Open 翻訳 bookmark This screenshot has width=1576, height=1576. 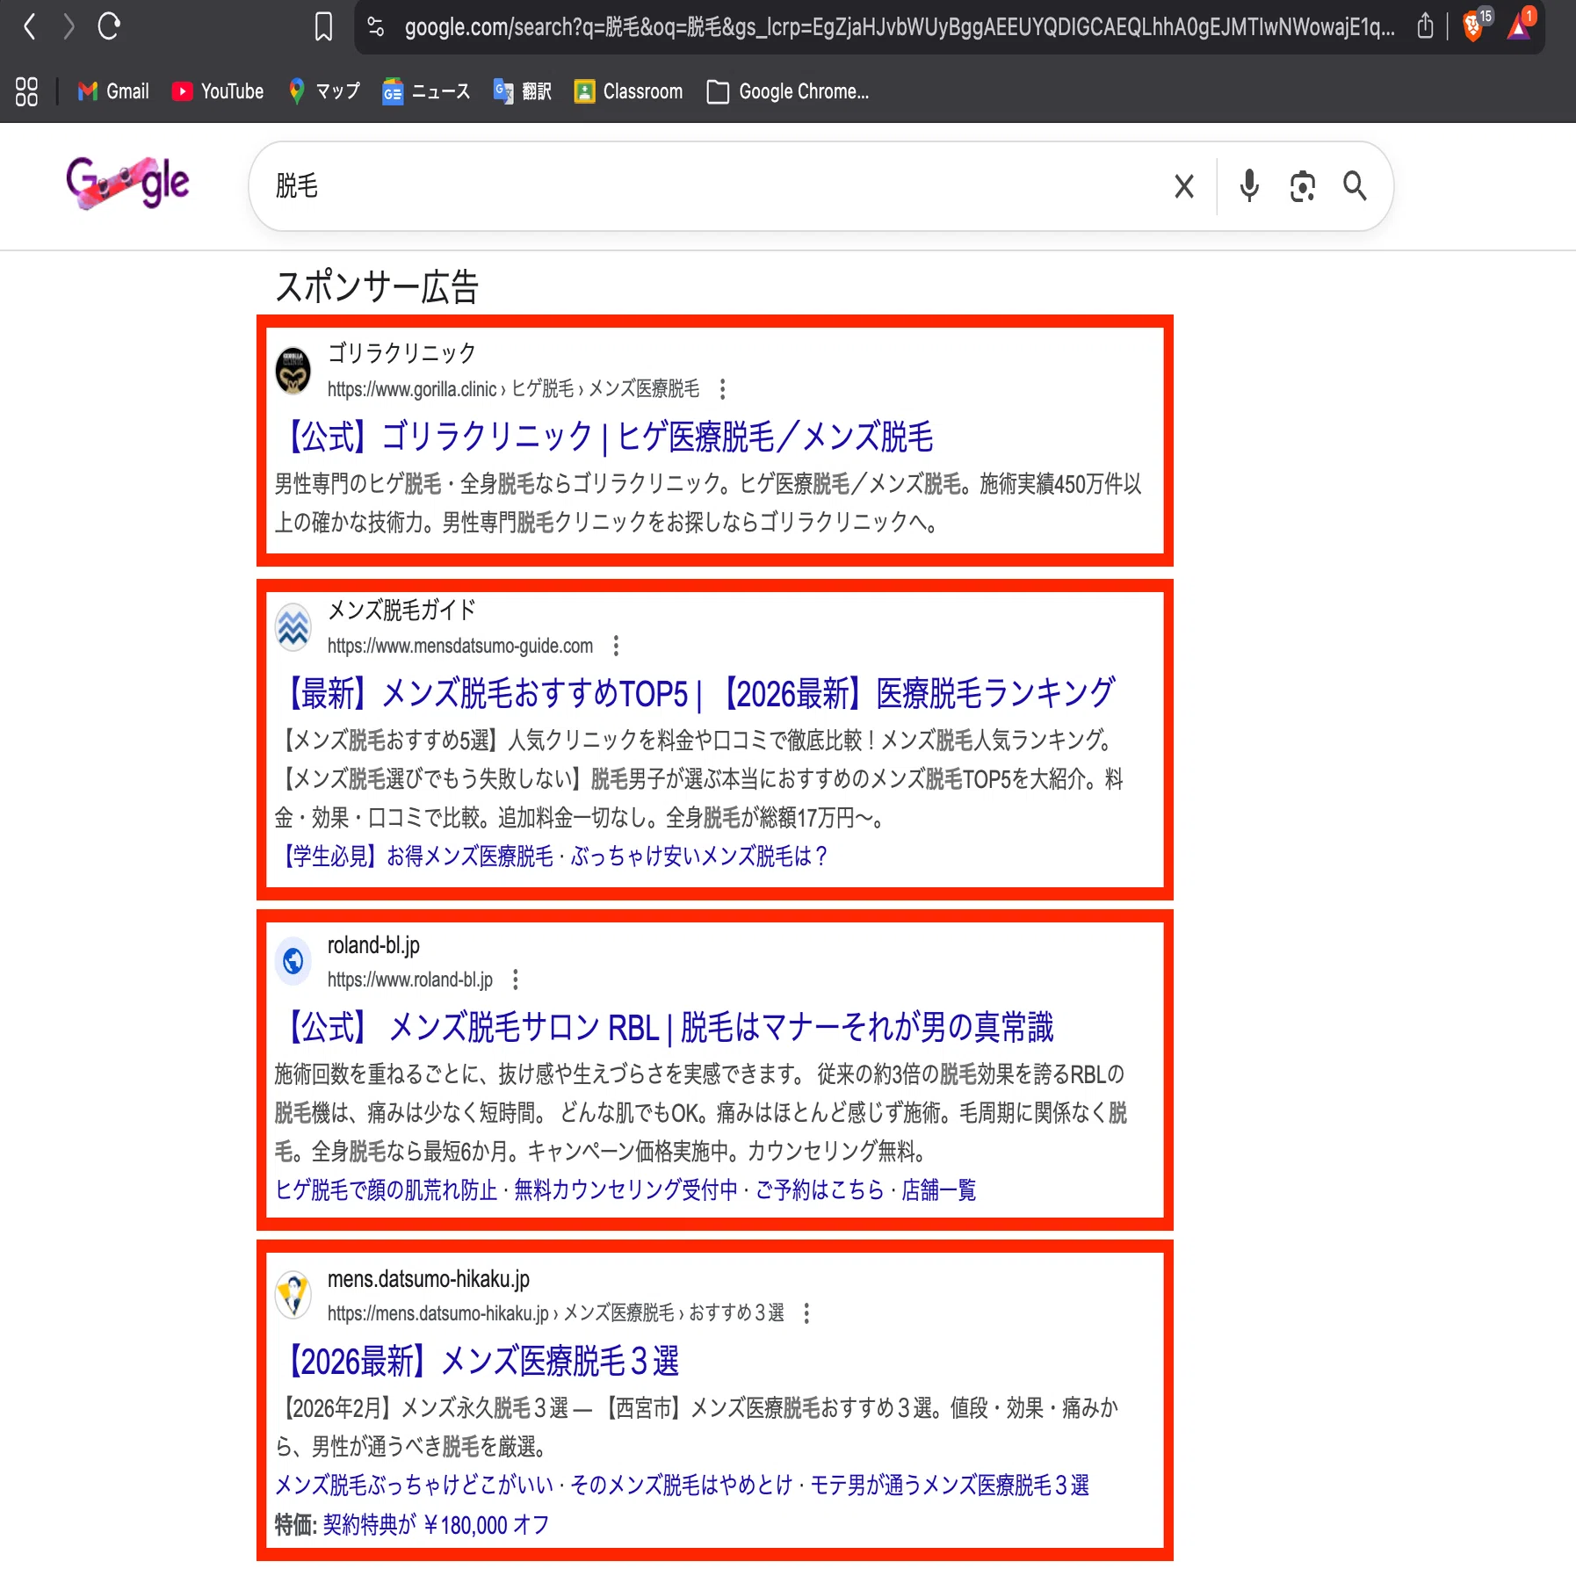coord(523,91)
